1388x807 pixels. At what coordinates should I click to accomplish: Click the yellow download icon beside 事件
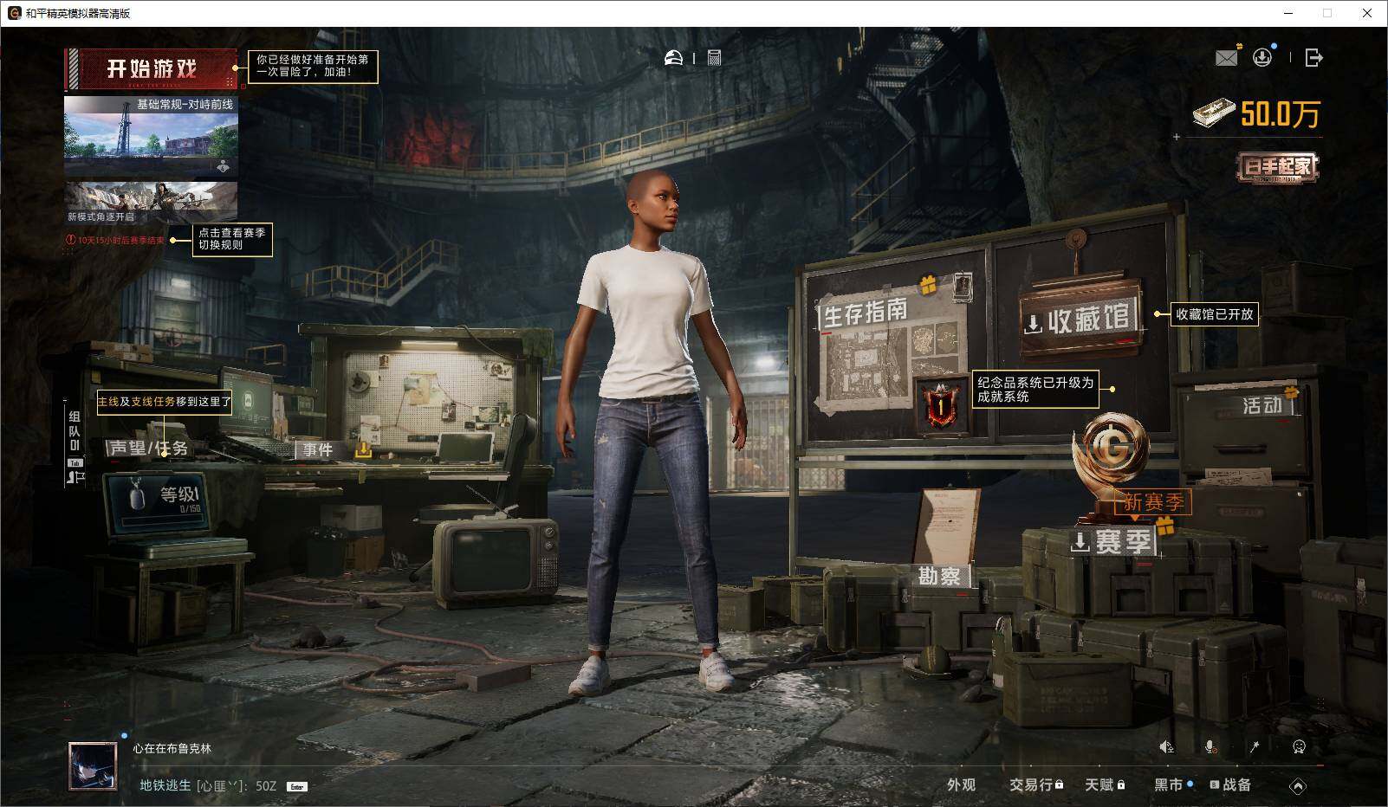pos(364,449)
